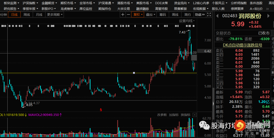
Task: Toggle 隐藏 to hide side panel
Action: pos(200,15)
